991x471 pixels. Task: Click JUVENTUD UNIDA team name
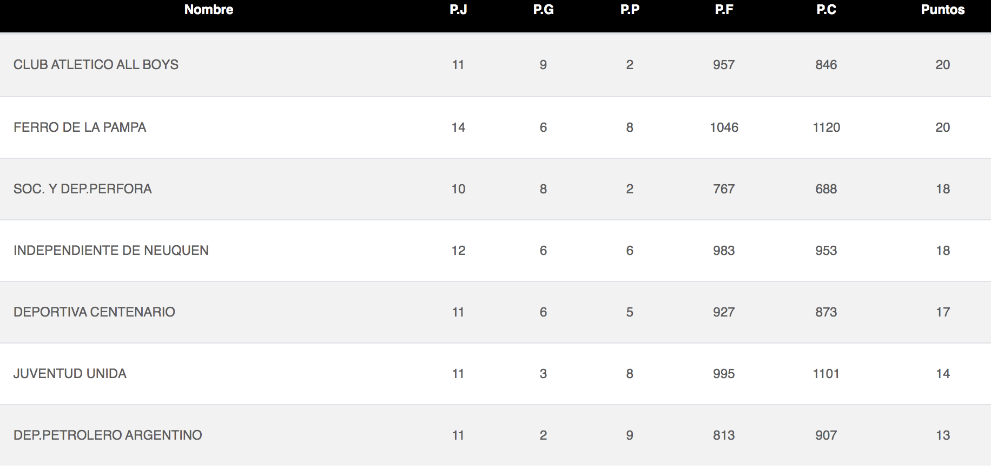pyautogui.click(x=70, y=374)
